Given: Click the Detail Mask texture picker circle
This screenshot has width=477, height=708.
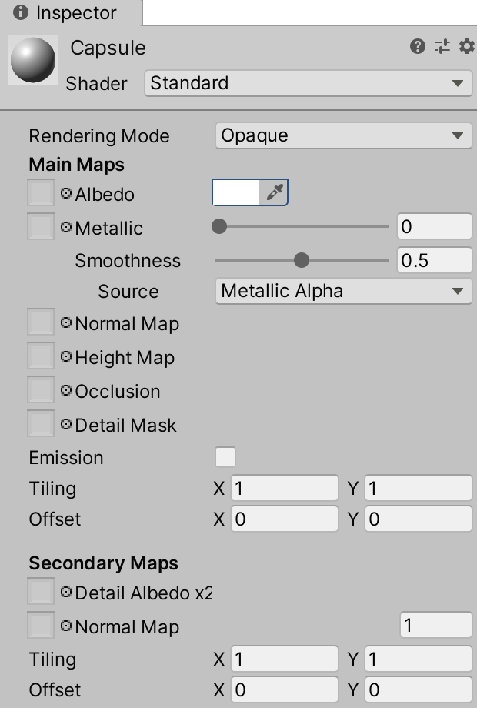Looking at the screenshot, I should (x=66, y=425).
